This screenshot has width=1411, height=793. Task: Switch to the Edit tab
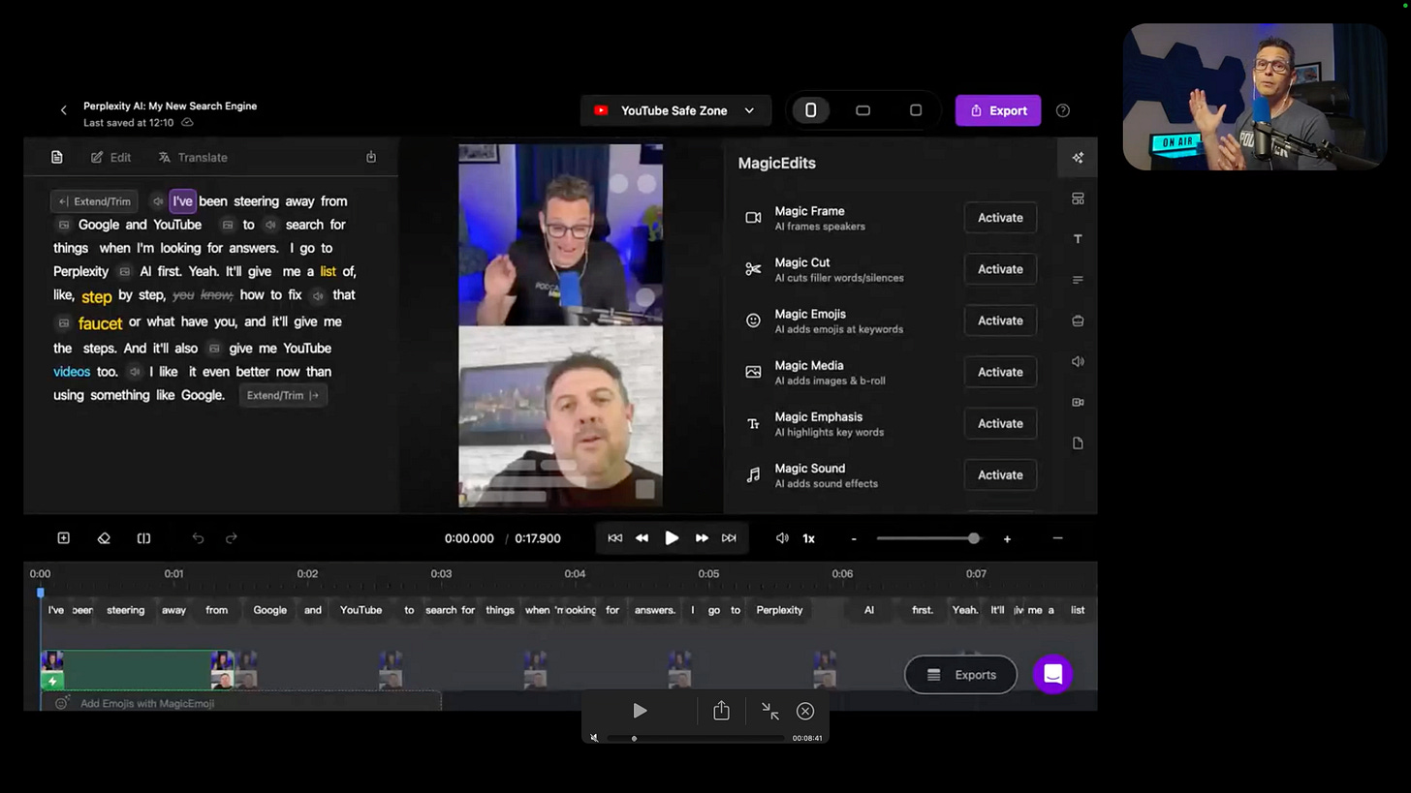point(110,157)
